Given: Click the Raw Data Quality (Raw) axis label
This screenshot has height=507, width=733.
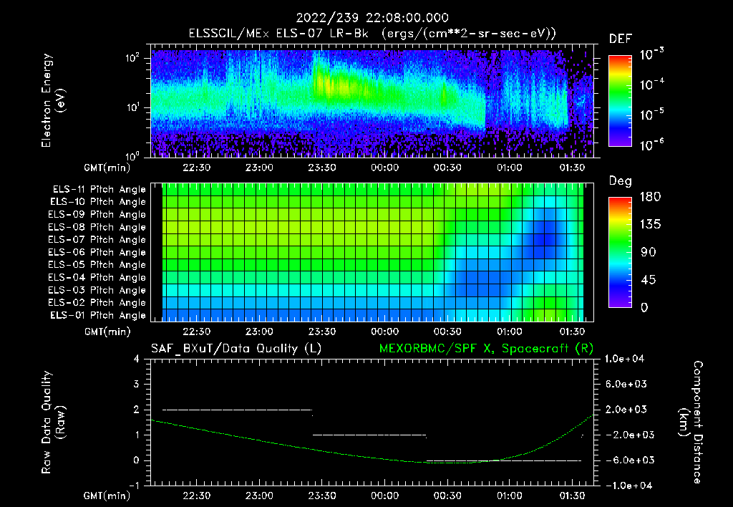Looking at the screenshot, I should 53,422.
